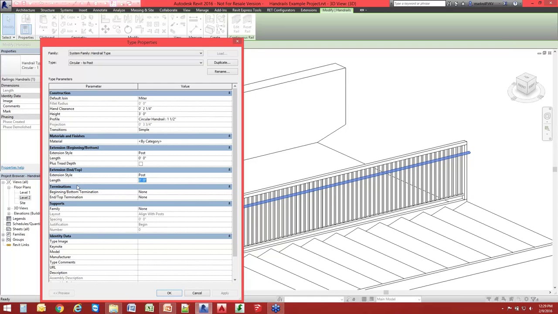Select Site floor plan in Project Browser

coord(22,203)
